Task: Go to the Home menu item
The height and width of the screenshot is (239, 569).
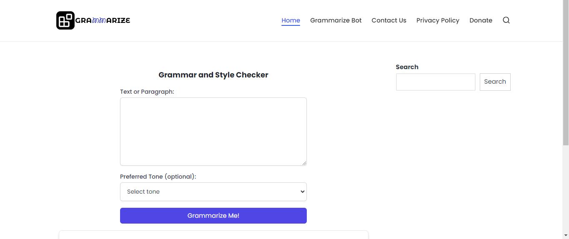Action: pyautogui.click(x=291, y=20)
